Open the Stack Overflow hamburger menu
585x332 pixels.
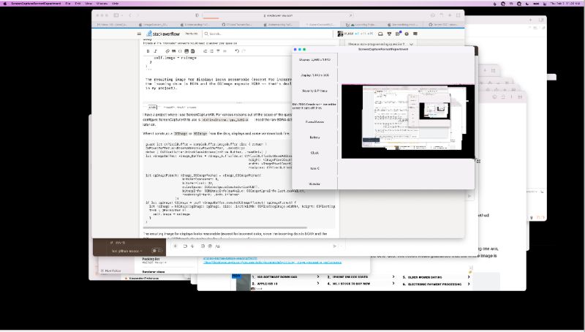click(x=140, y=34)
